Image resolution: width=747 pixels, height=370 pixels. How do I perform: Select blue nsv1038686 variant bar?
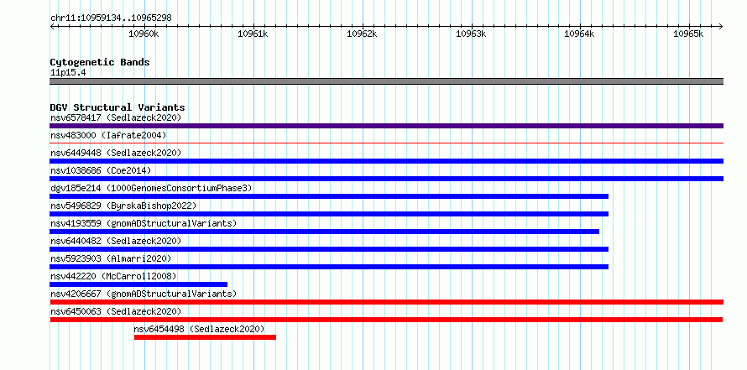coord(386,179)
